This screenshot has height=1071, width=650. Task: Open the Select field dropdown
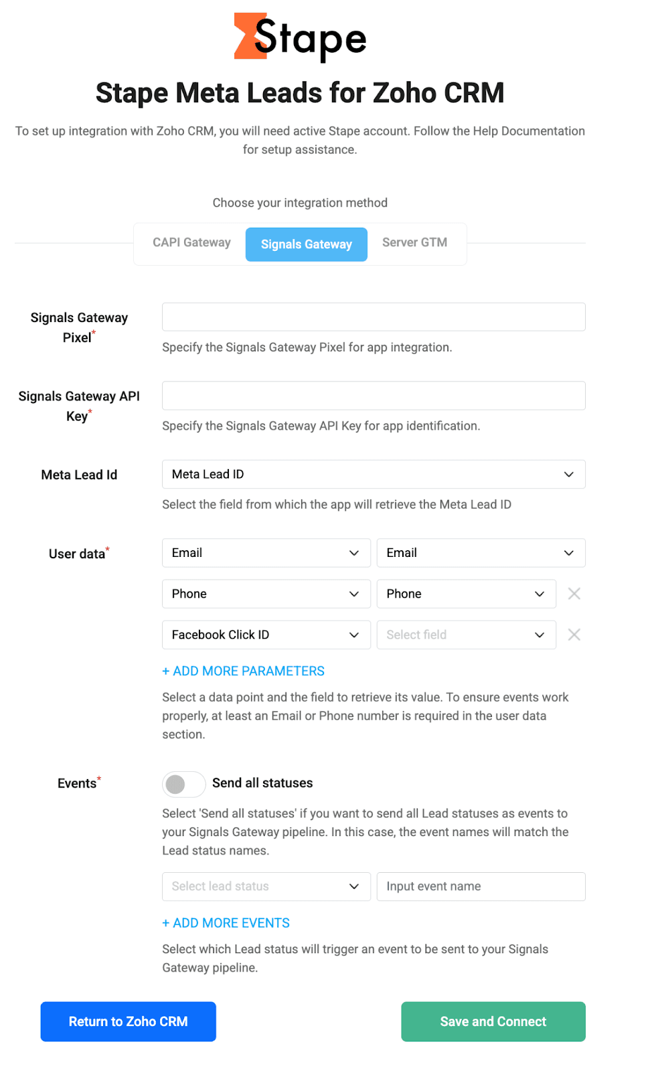click(x=467, y=635)
